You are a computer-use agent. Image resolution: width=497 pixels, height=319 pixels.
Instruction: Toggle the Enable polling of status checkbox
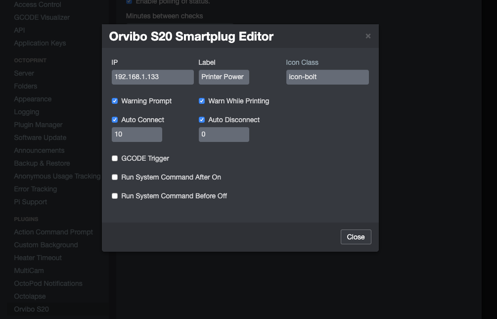(129, 1)
